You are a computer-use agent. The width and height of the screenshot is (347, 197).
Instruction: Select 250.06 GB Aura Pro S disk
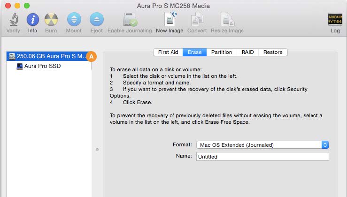49,56
